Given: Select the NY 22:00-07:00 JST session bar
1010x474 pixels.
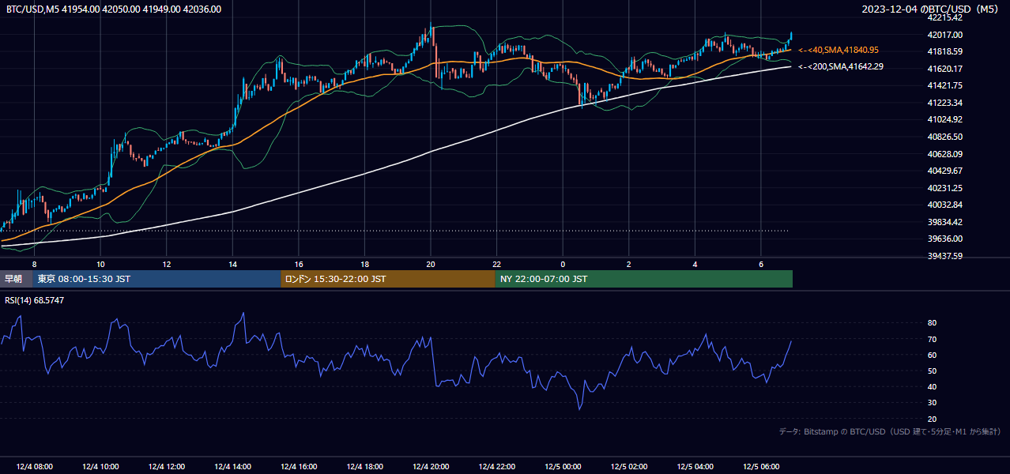Looking at the screenshot, I should [644, 279].
